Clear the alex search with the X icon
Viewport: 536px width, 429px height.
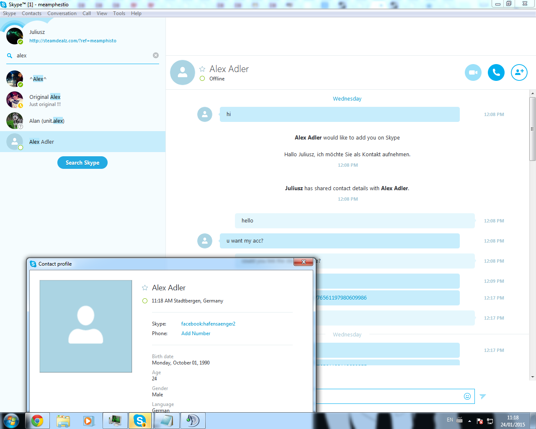156,55
